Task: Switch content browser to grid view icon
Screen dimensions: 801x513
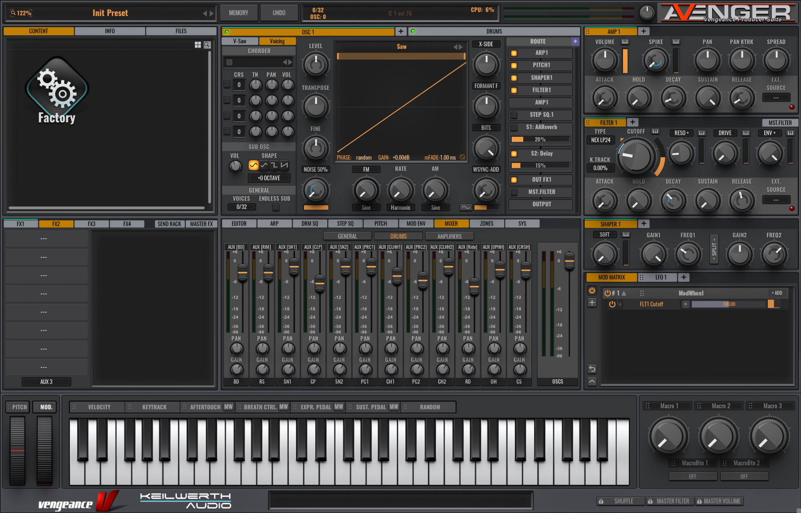Action: tap(198, 45)
